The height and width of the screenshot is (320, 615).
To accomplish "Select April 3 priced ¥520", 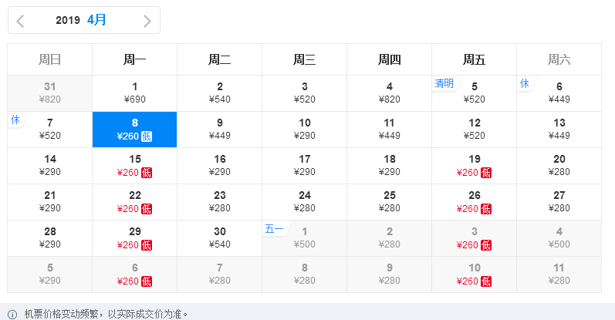I will click(x=304, y=93).
